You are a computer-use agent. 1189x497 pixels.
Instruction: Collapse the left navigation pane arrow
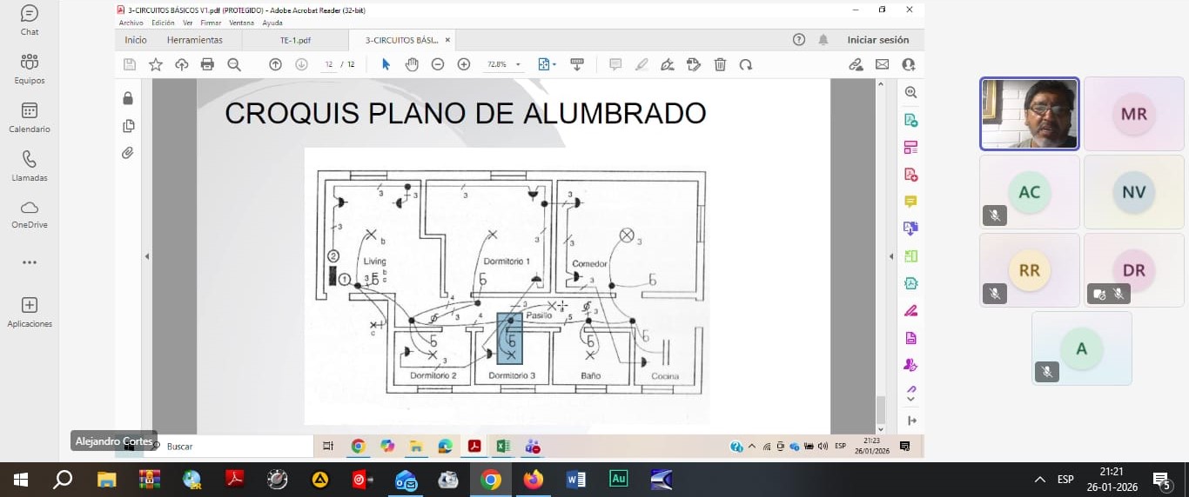(147, 256)
